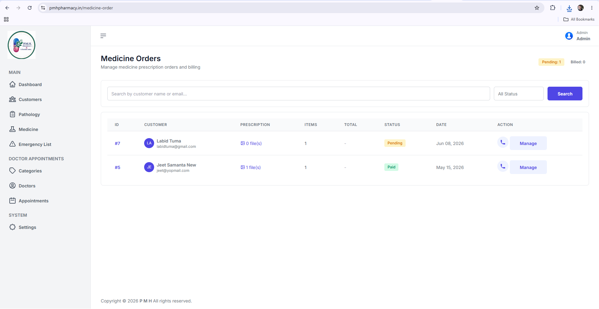The height and width of the screenshot is (309, 599).
Task: Call Labid Tuma via phone icon
Action: (503, 142)
